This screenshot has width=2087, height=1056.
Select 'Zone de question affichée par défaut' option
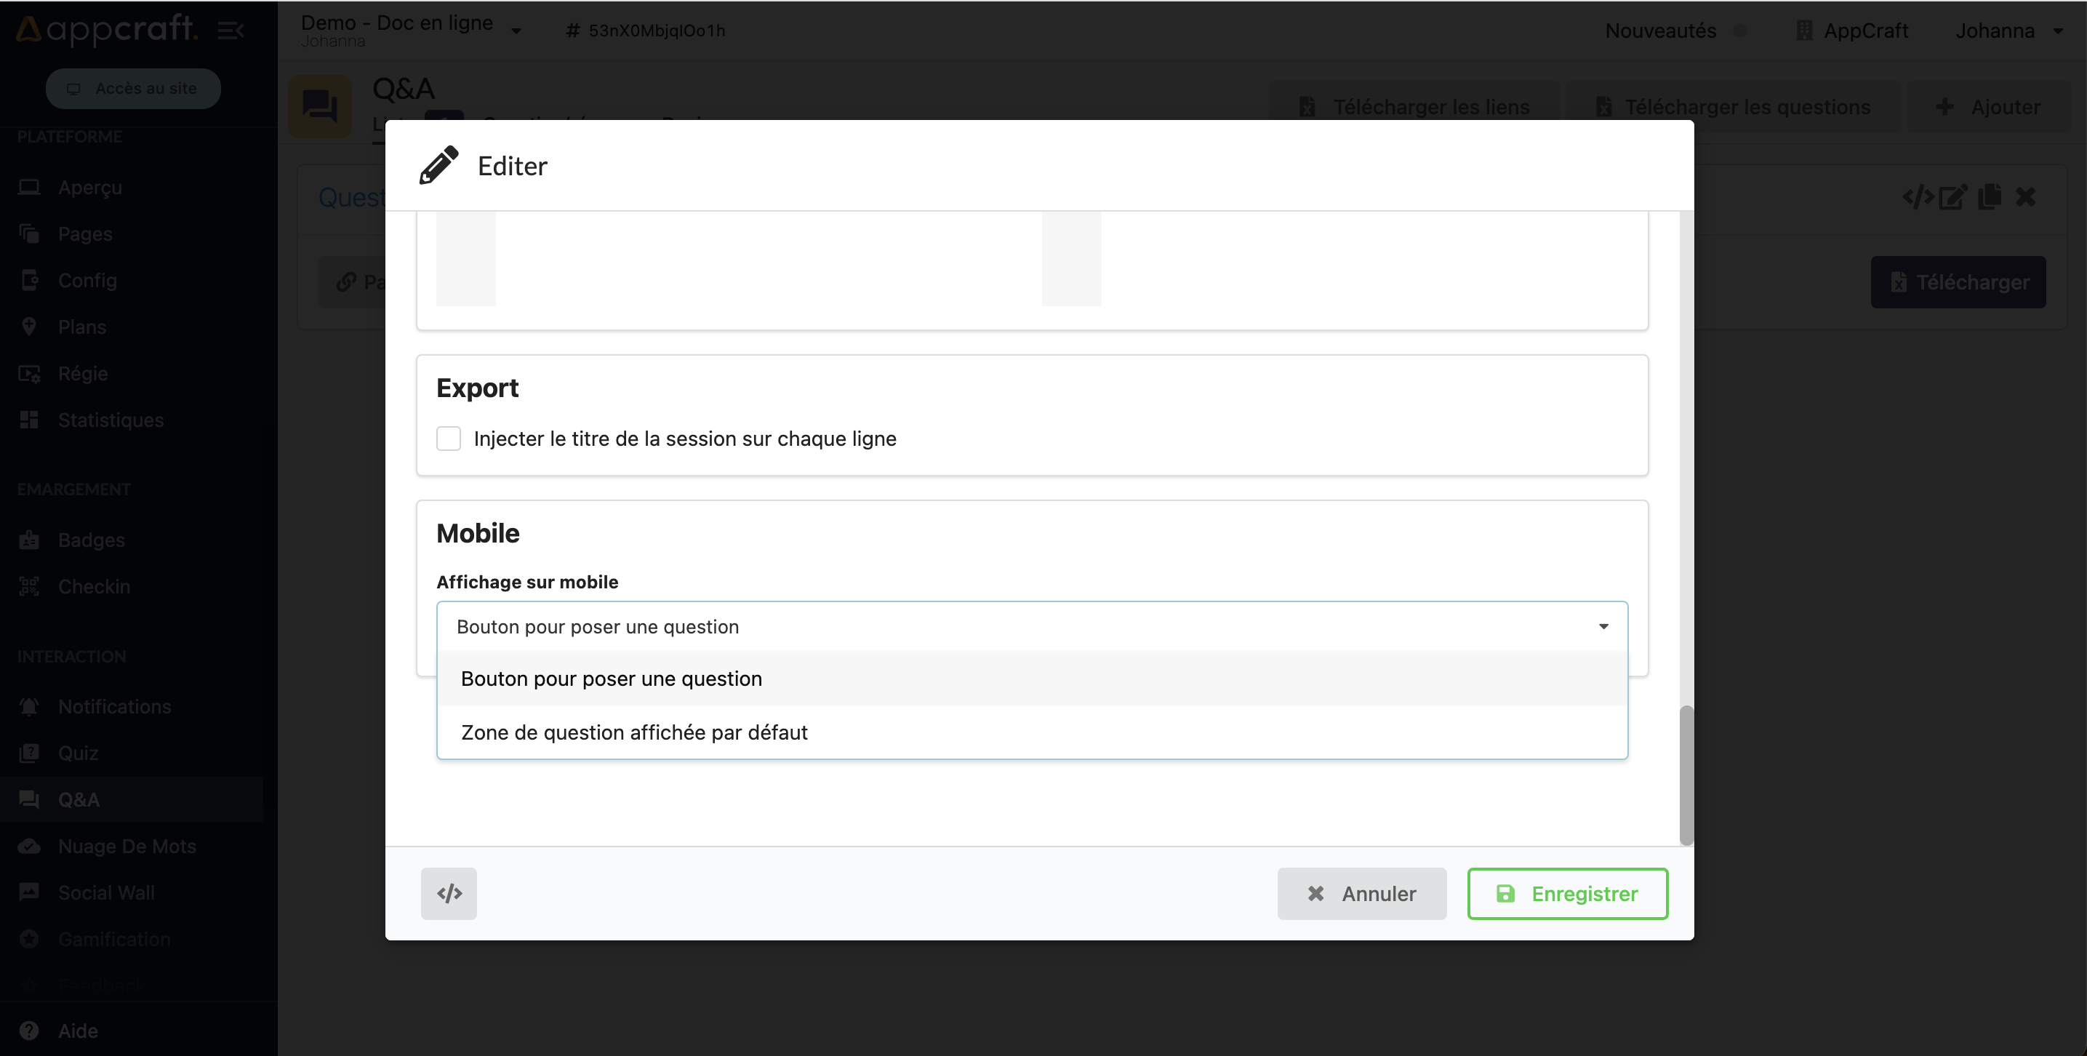coord(634,732)
